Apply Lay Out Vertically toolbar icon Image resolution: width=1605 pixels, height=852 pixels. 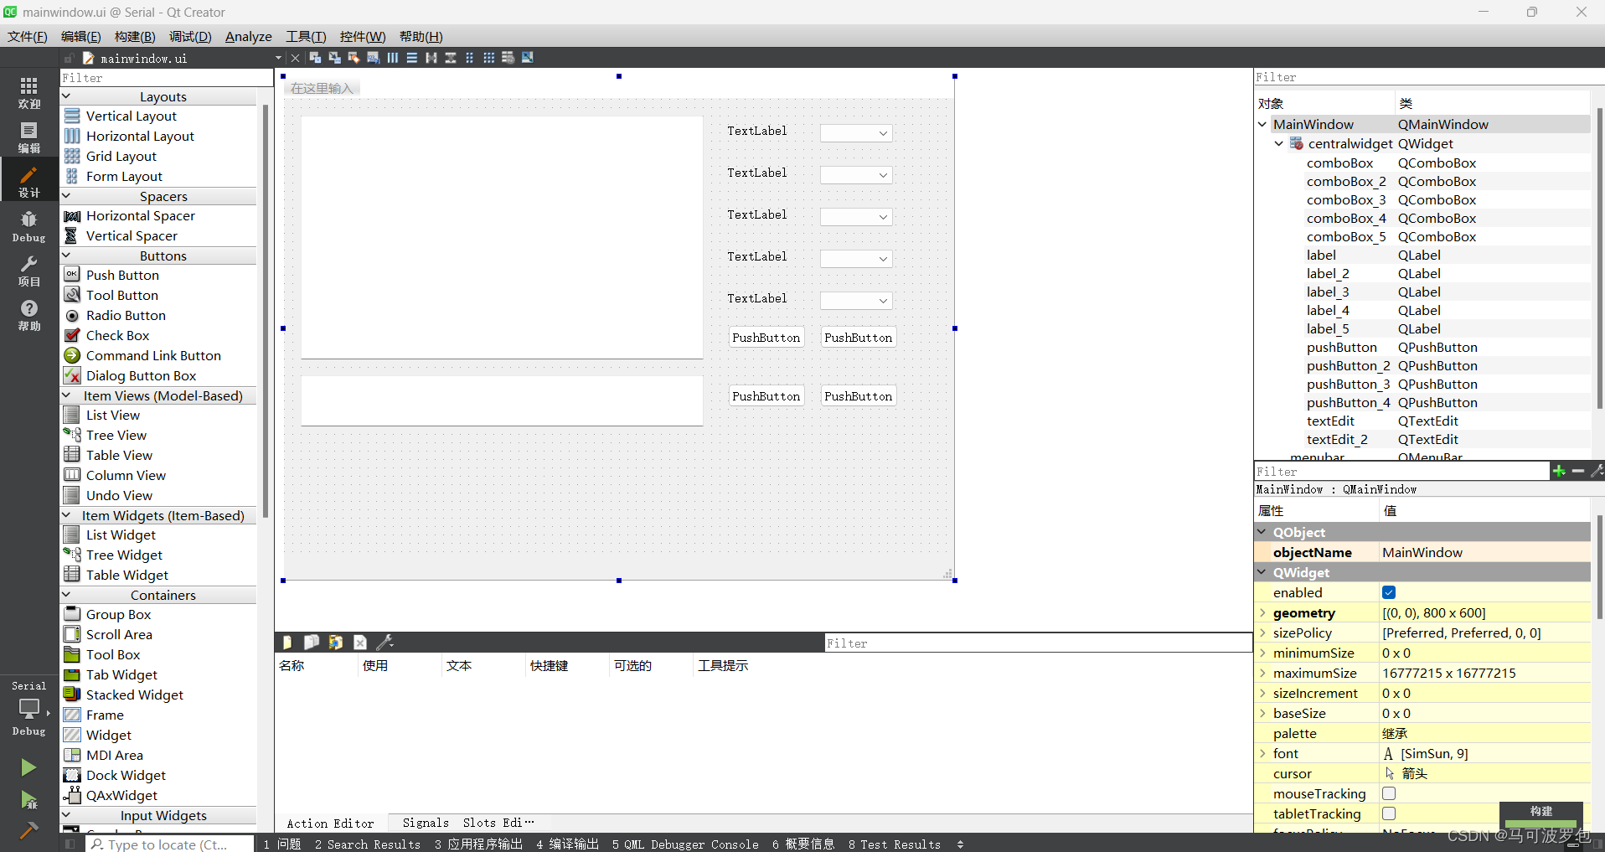[x=411, y=58]
